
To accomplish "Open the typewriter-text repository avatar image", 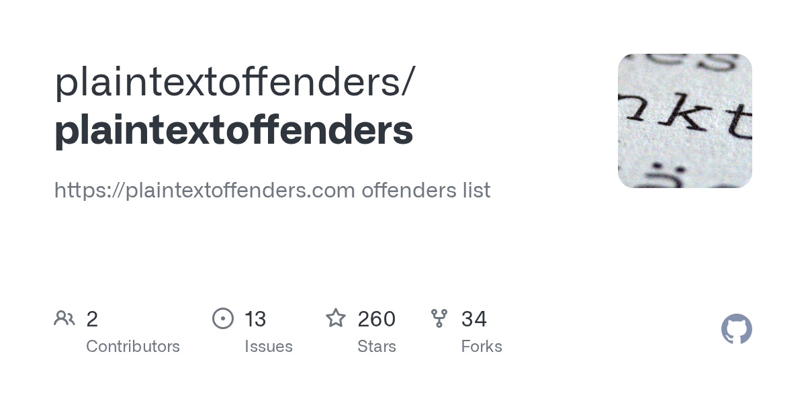I will (x=684, y=121).
